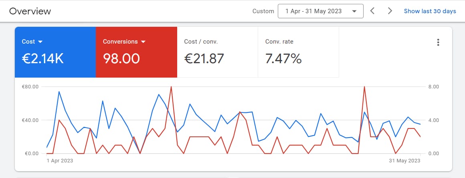Open the three-dot more options menu
This screenshot has width=465, height=178.
(x=438, y=42)
